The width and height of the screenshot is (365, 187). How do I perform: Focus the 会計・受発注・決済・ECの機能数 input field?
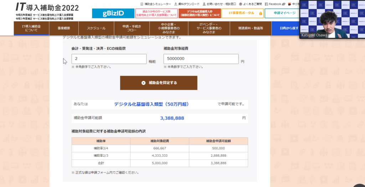[x=109, y=59]
